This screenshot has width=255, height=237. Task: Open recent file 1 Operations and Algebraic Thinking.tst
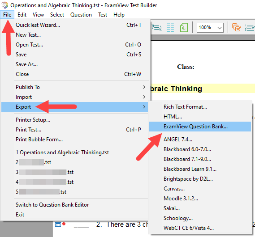coord(75,152)
